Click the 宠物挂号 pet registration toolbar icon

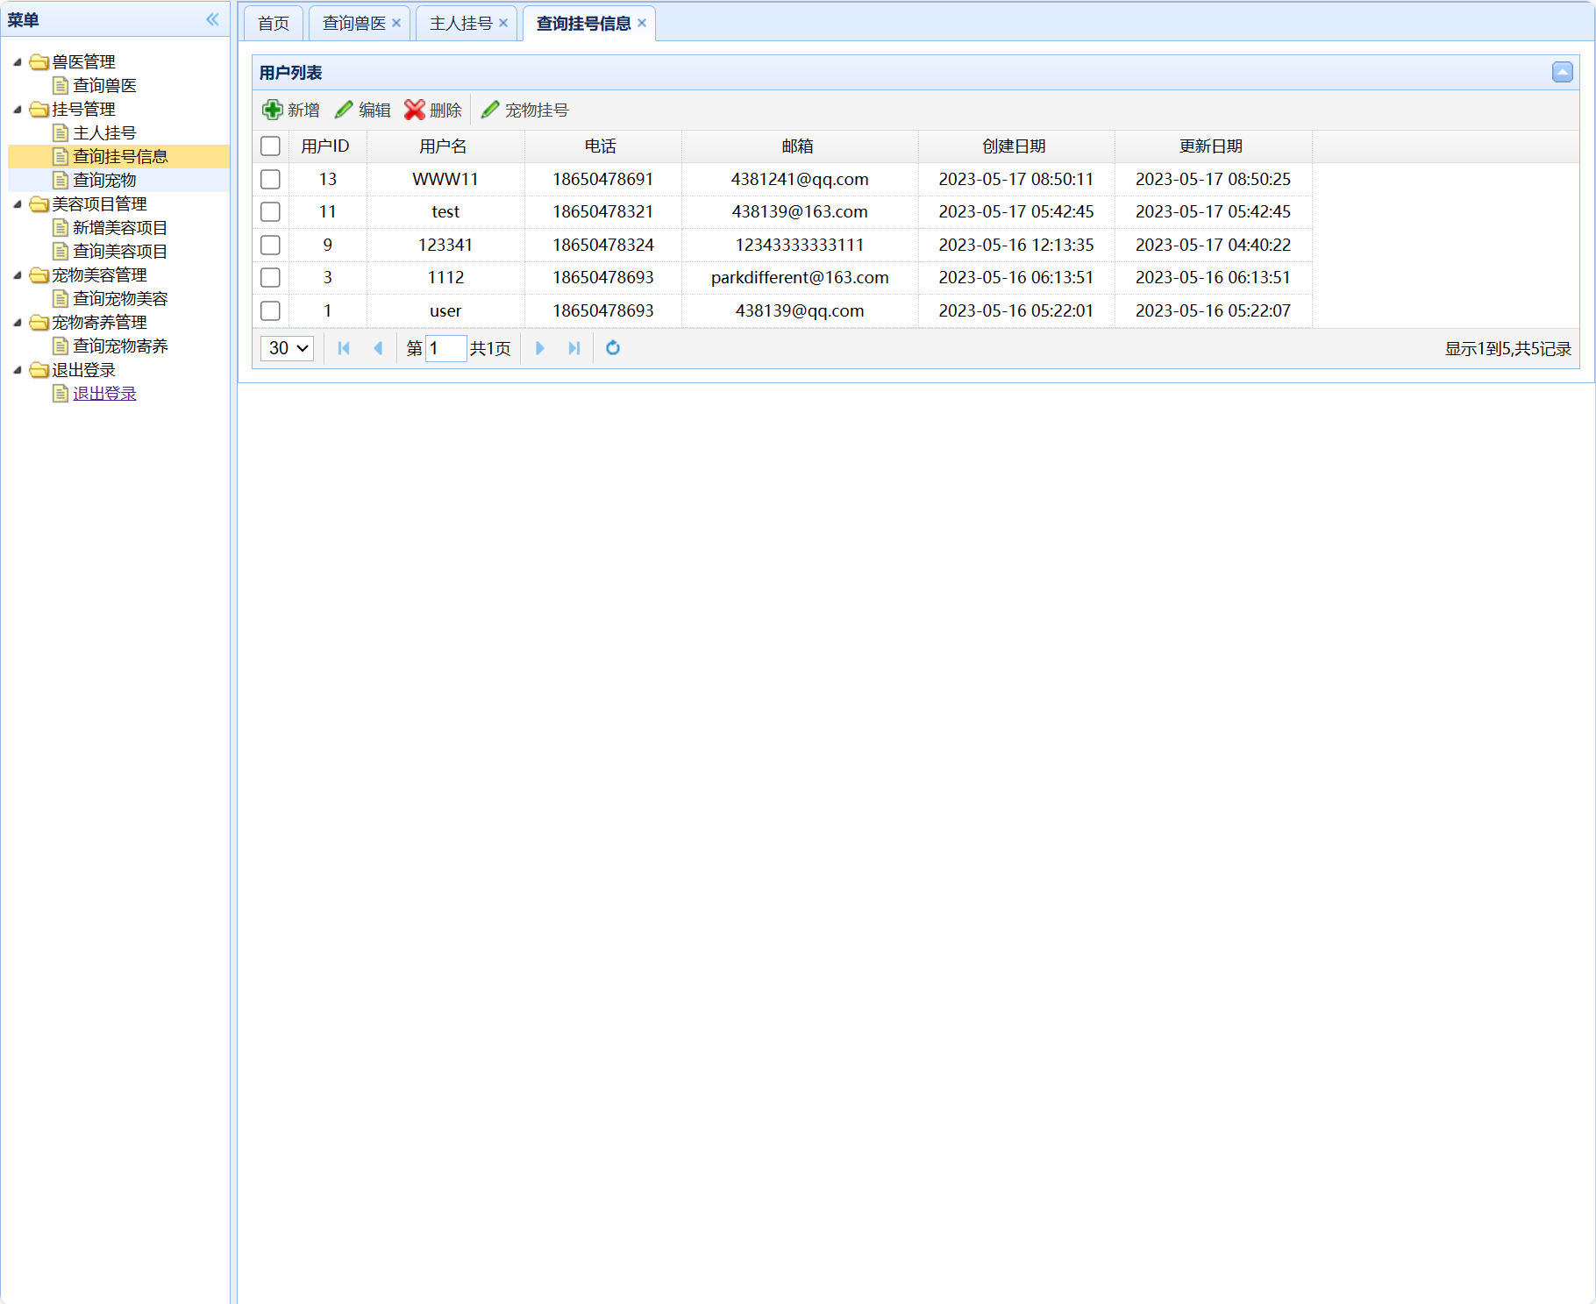[x=490, y=110]
